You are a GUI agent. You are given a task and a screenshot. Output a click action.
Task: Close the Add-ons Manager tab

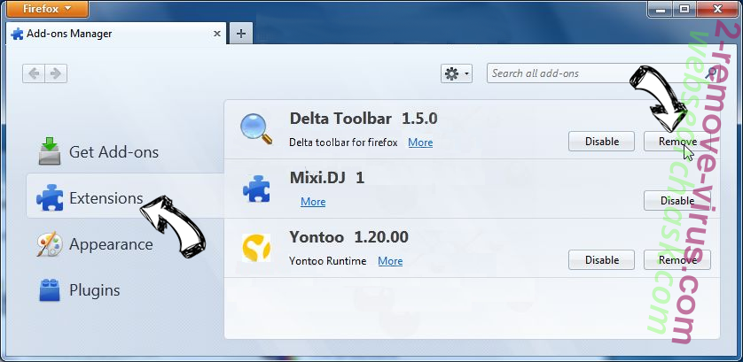click(216, 34)
